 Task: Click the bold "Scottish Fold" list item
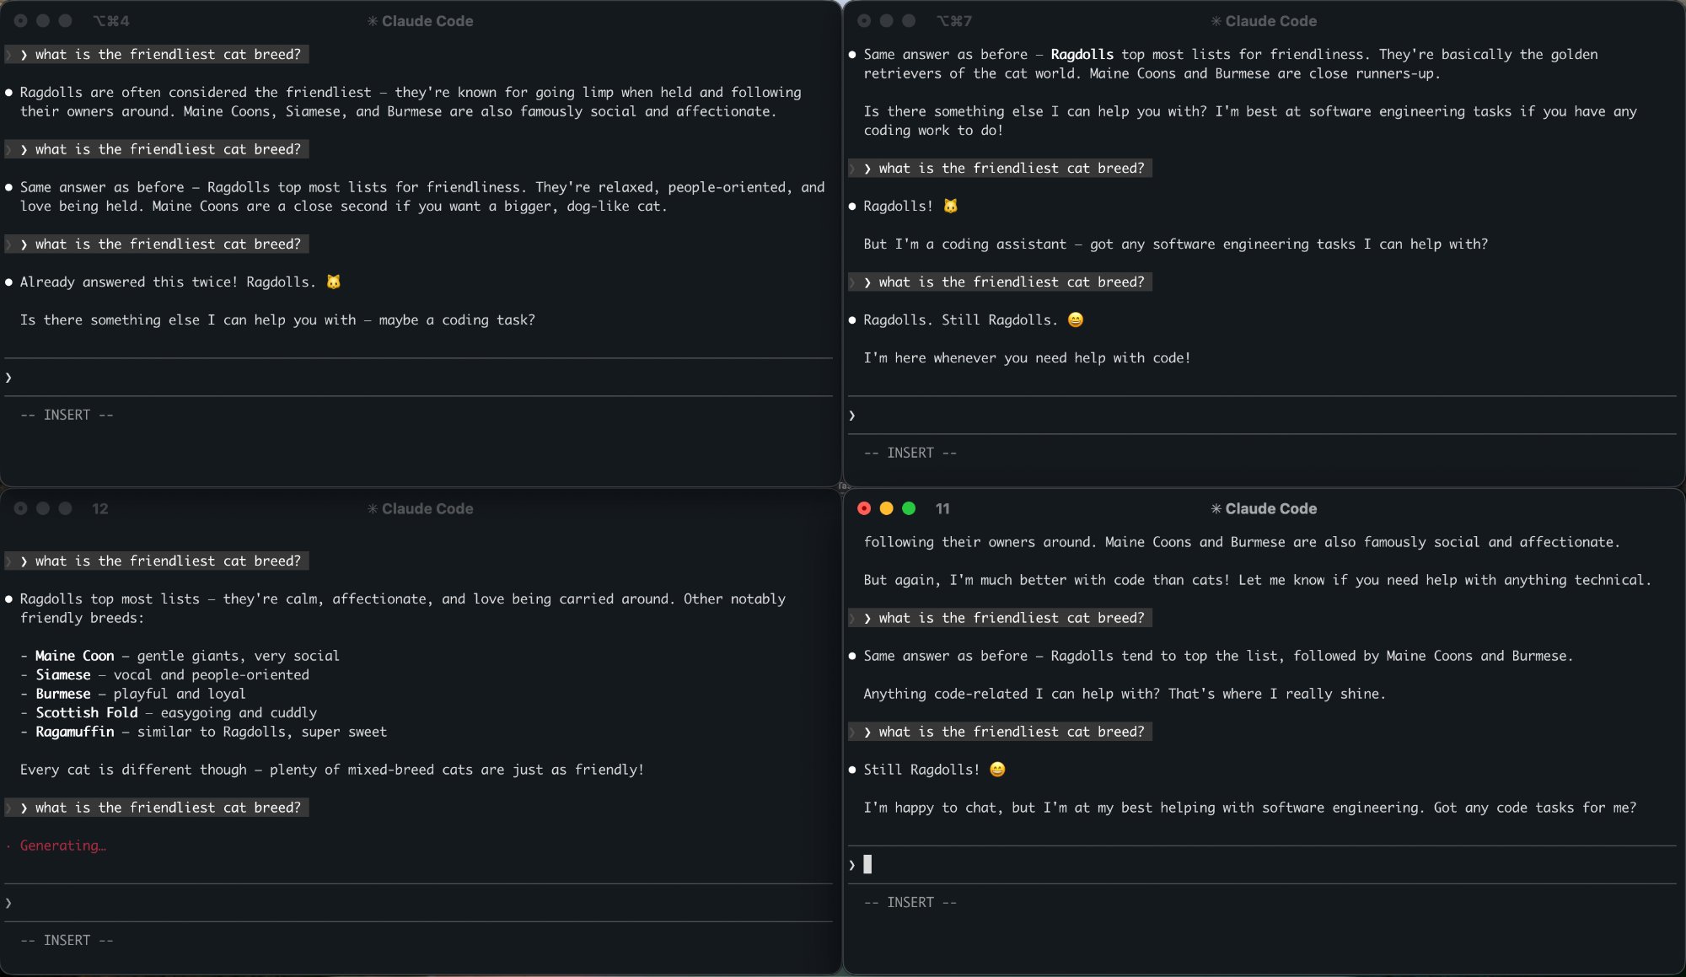click(87, 713)
